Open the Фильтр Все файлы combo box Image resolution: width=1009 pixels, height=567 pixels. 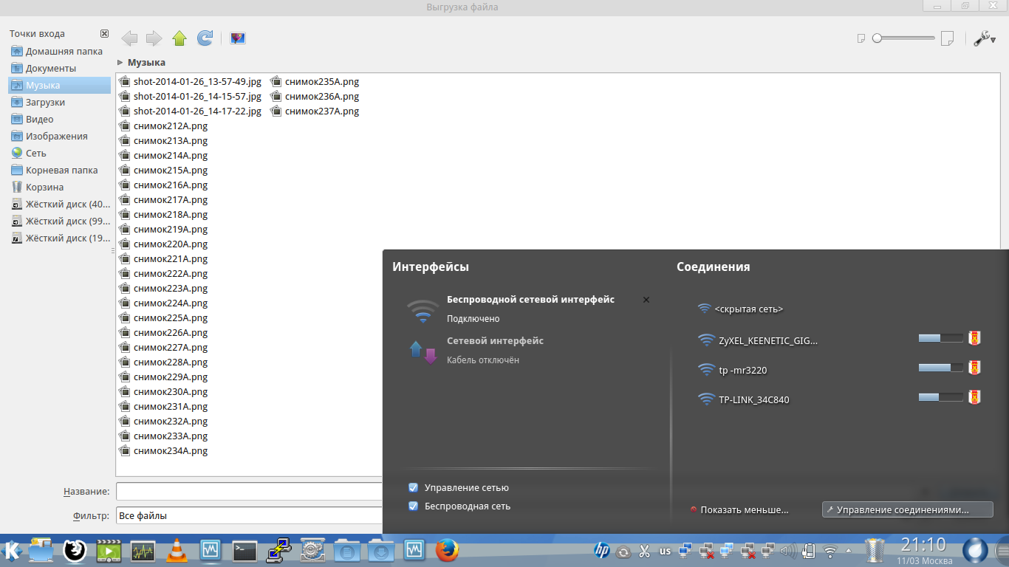tap(249, 515)
